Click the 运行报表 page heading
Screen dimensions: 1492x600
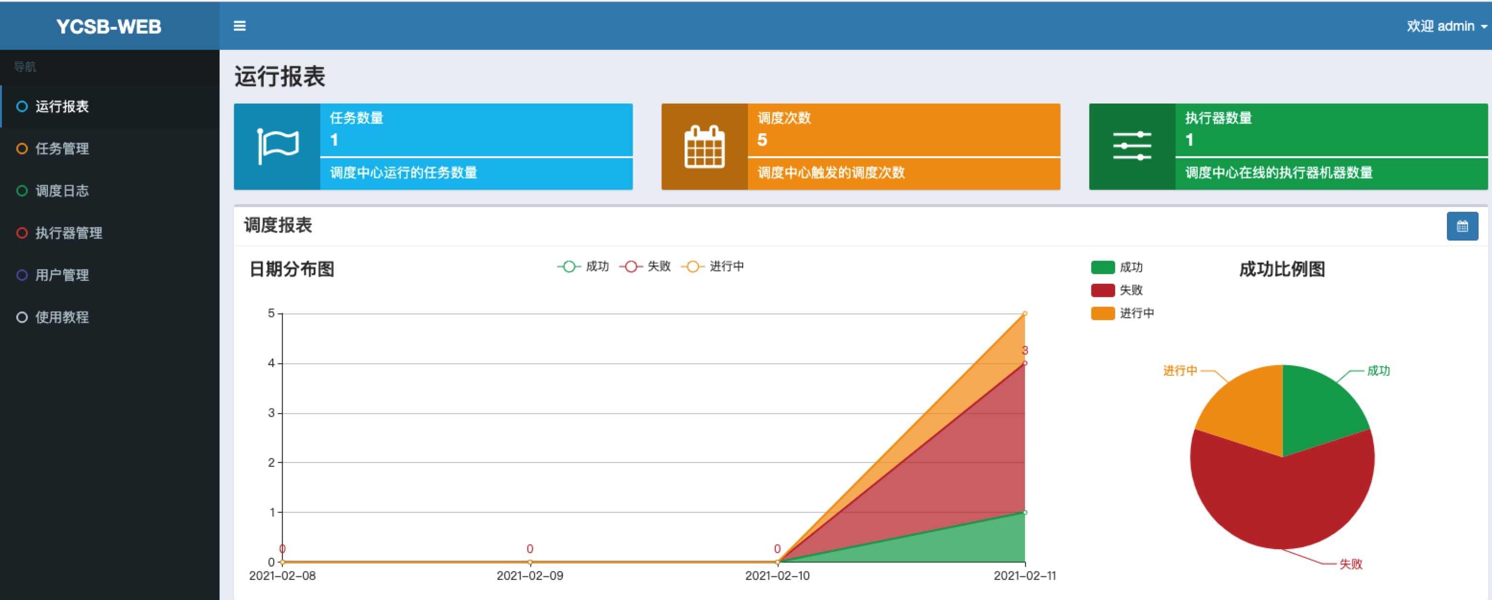pos(280,77)
